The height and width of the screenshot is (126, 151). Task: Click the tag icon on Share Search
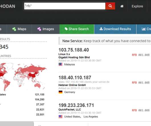pyautogui.click(x=66, y=29)
